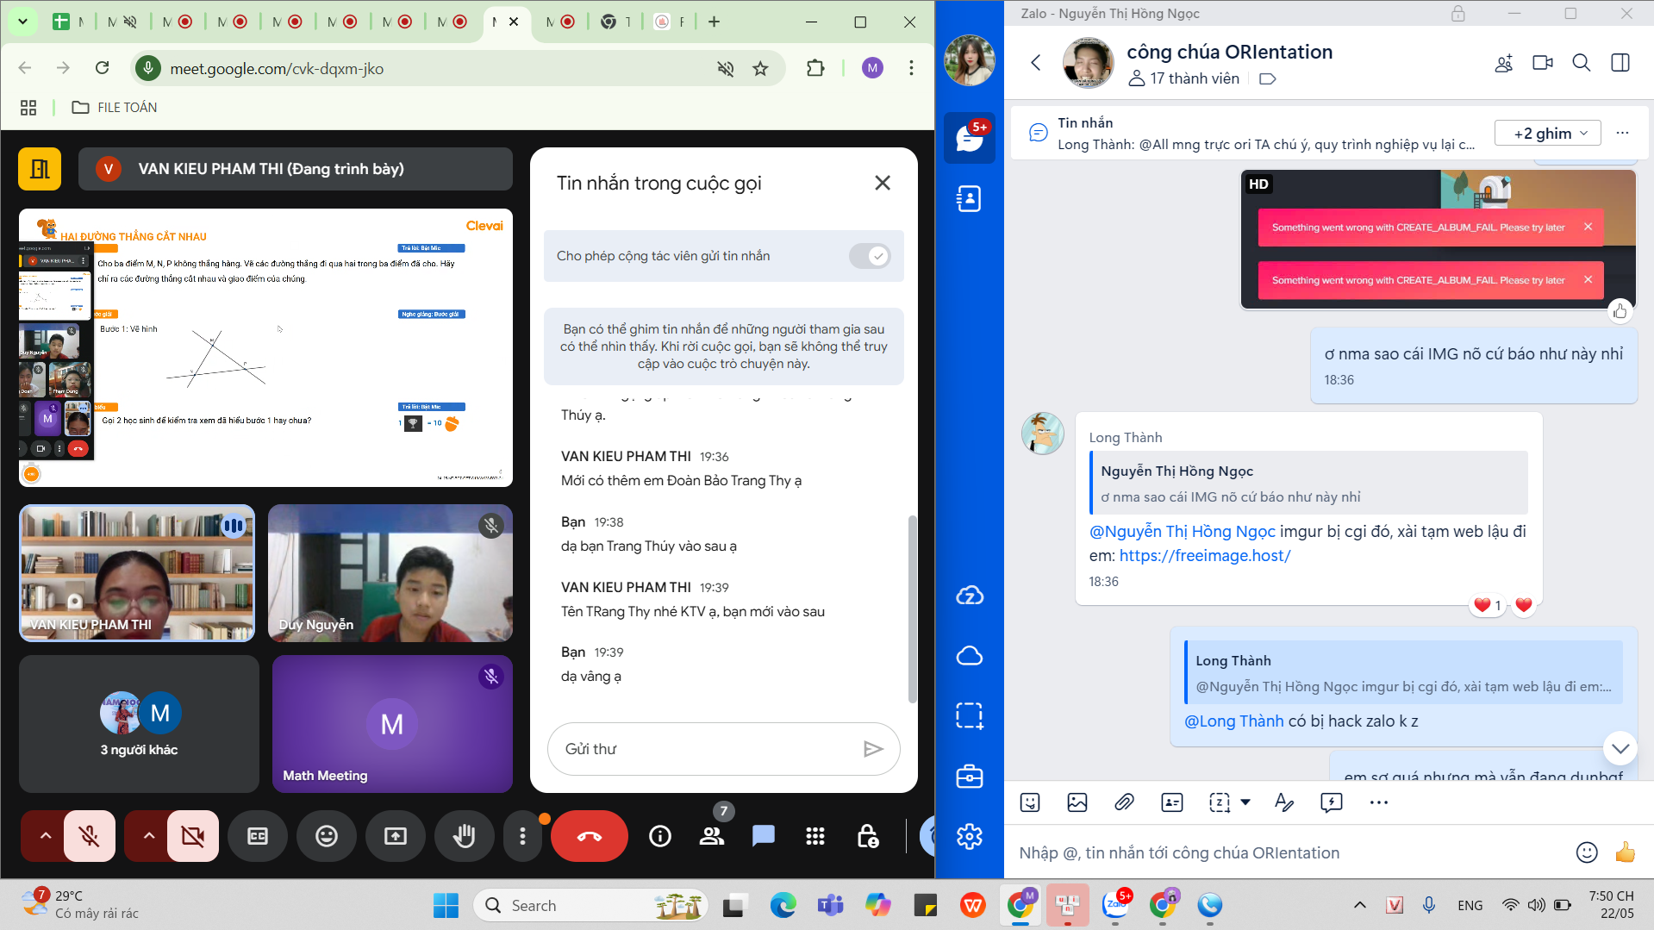The image size is (1654, 930).
Task: Open Zalo screenshot capture tool in sidebar
Action: tap(970, 715)
